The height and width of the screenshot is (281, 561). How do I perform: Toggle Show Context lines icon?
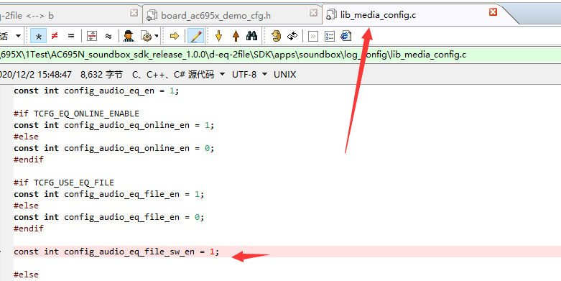point(92,36)
